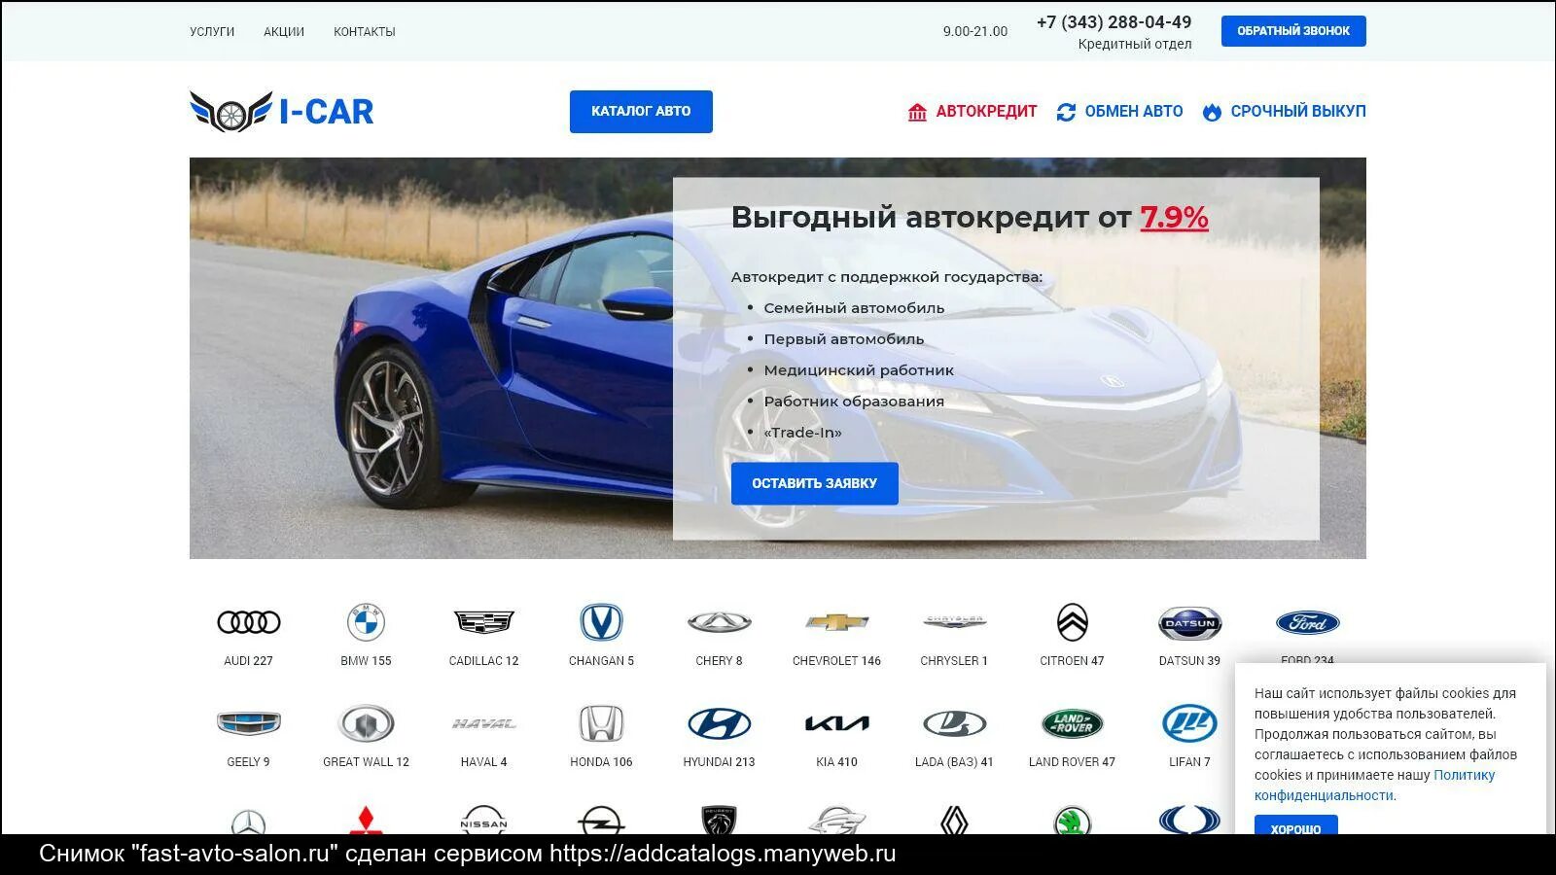Open the Автокредит section
This screenshot has height=875, width=1556.
972,112
